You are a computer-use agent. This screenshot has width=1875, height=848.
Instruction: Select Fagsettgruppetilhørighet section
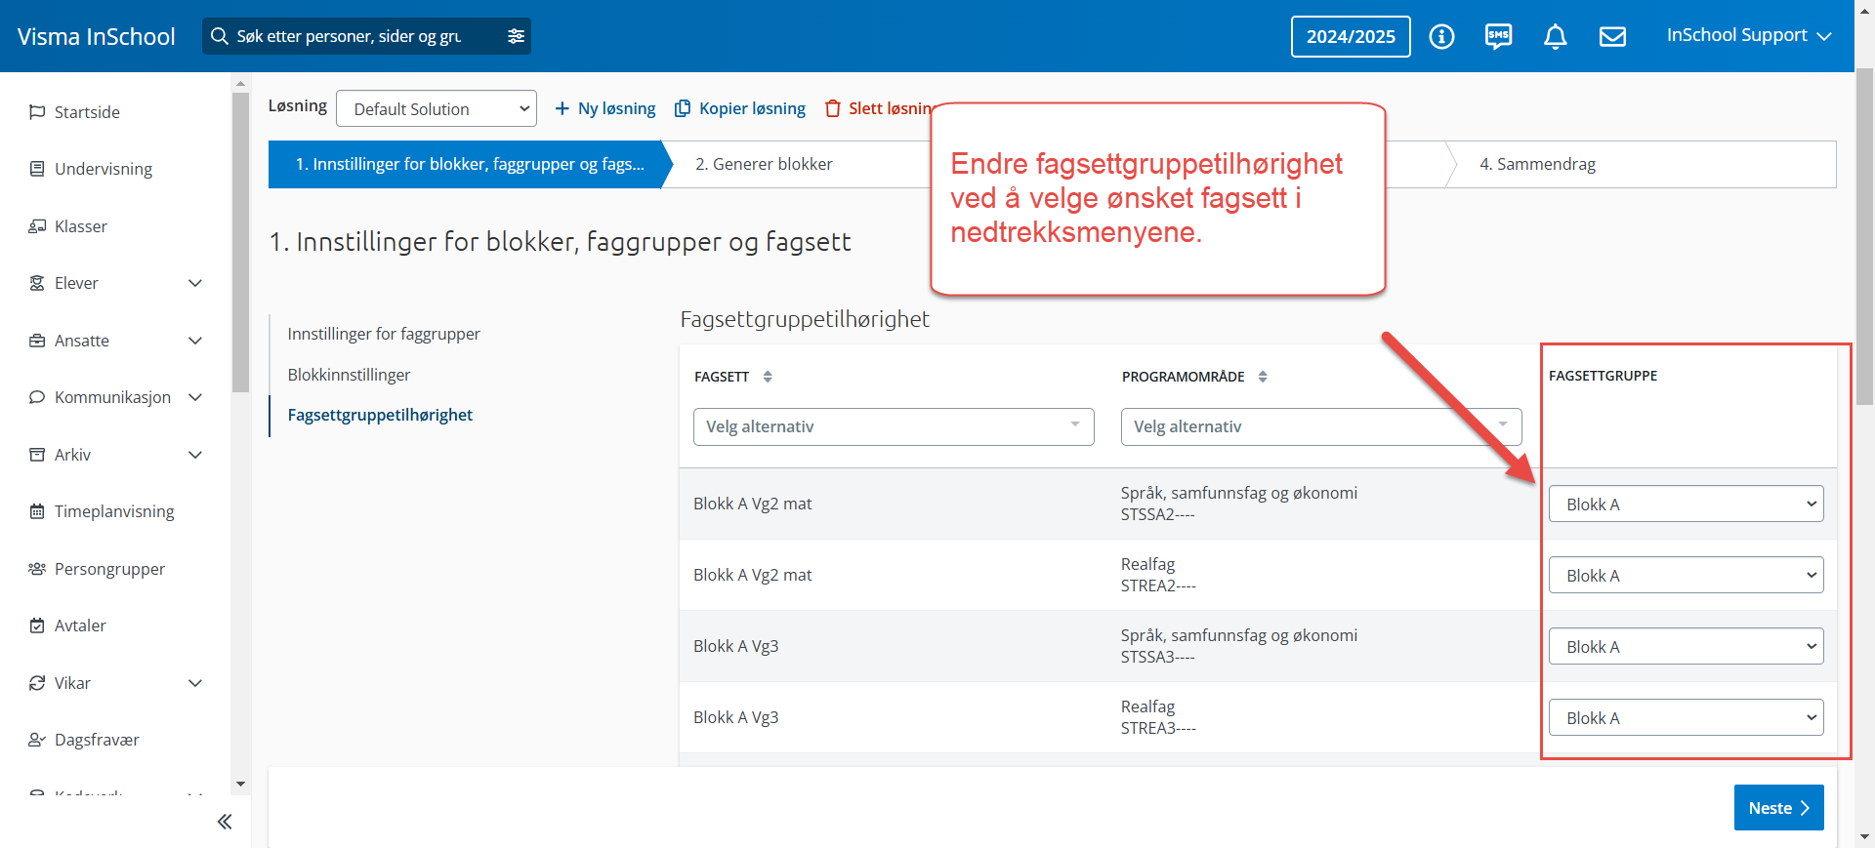pyautogui.click(x=380, y=415)
